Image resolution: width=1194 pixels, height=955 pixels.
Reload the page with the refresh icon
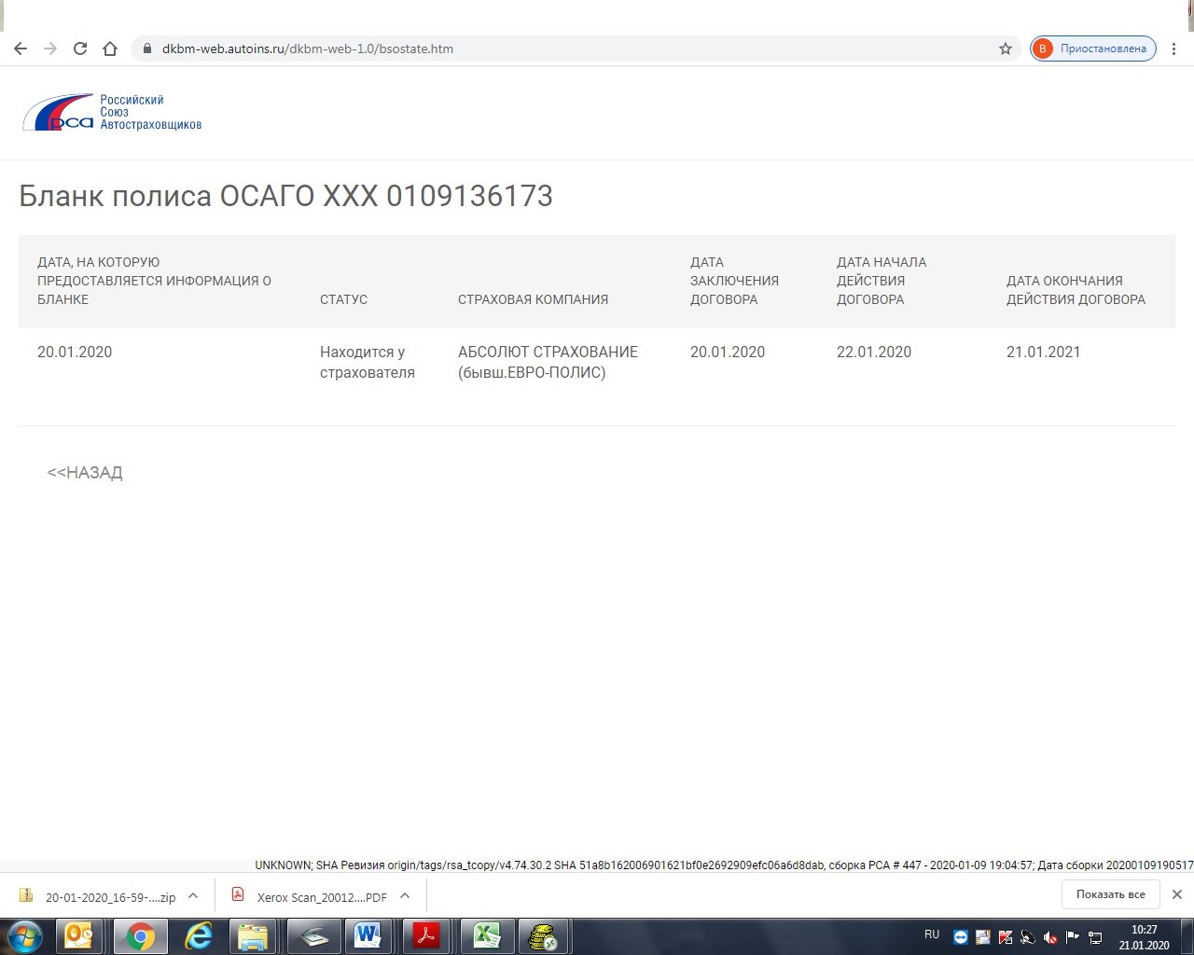click(80, 48)
